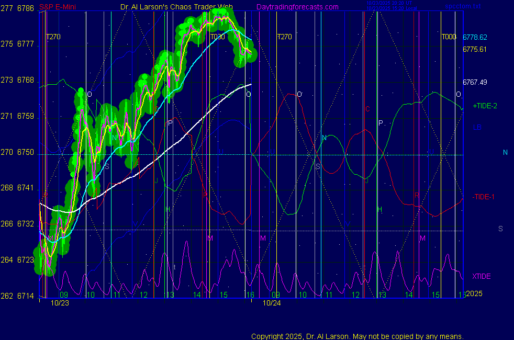Click the 6767.49 price value
This screenshot has width=514, height=340.
tap(475, 82)
